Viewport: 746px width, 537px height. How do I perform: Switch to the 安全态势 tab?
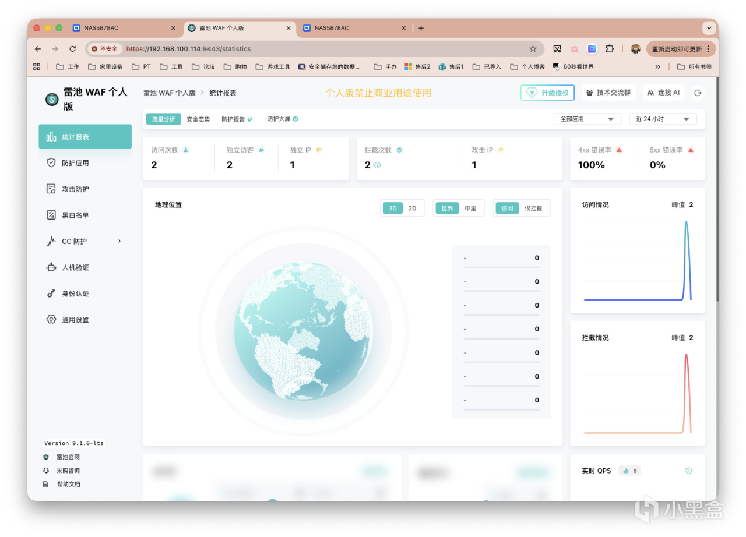(198, 119)
